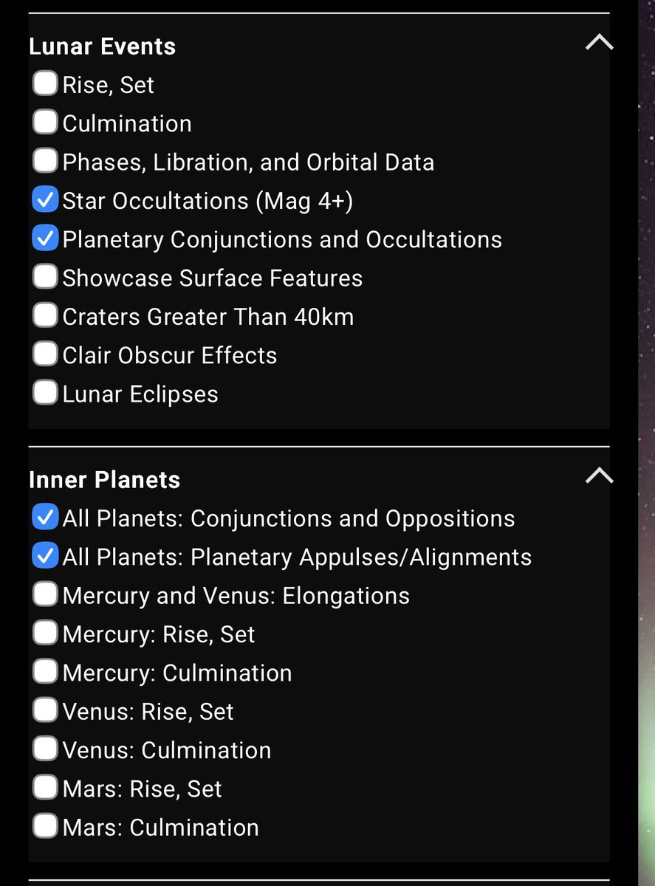
Task: Disable Planetary Conjunctions and Occultations
Action: [45, 238]
